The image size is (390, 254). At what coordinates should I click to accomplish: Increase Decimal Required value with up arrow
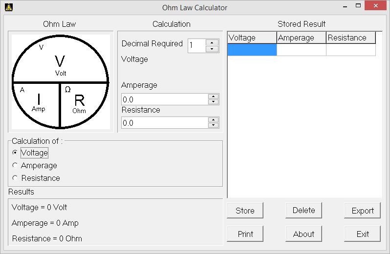[212, 43]
